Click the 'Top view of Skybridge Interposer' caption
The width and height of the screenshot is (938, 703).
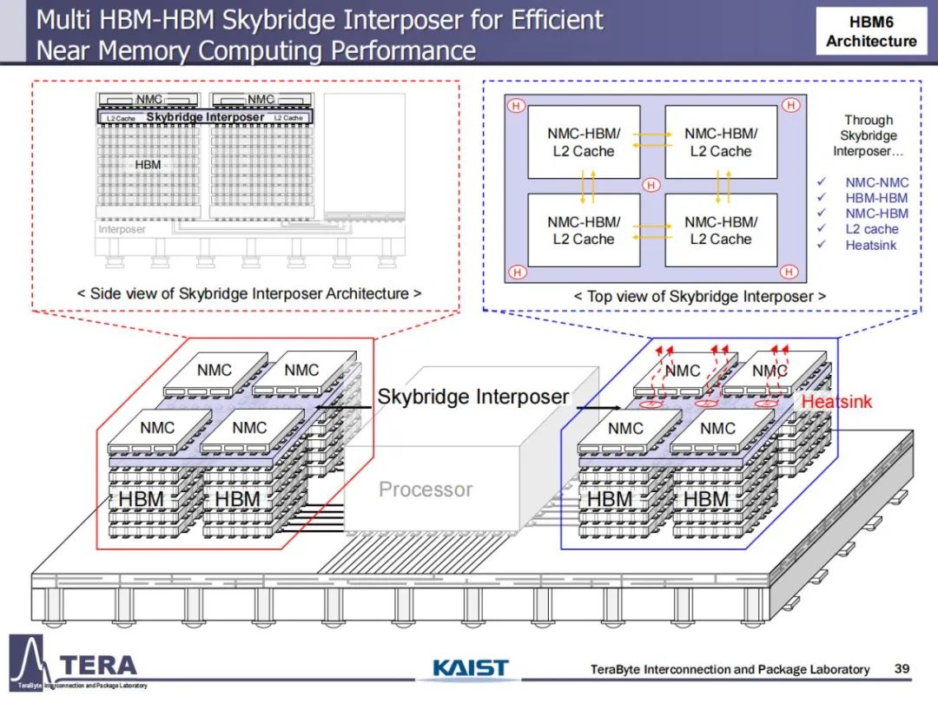(700, 297)
